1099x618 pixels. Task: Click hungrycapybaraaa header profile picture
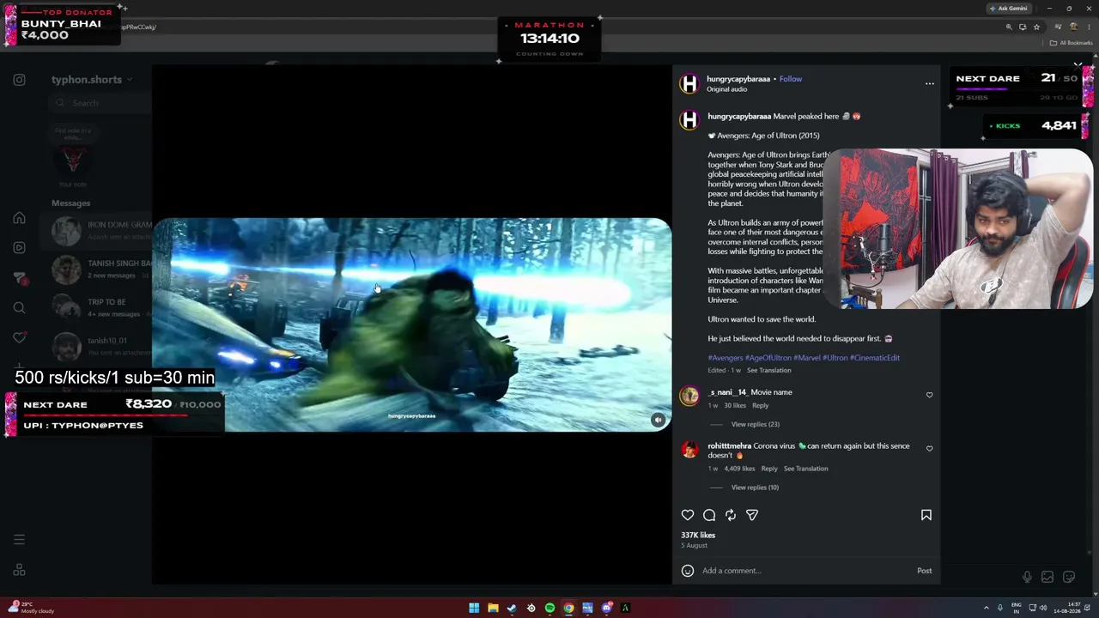[x=689, y=83]
